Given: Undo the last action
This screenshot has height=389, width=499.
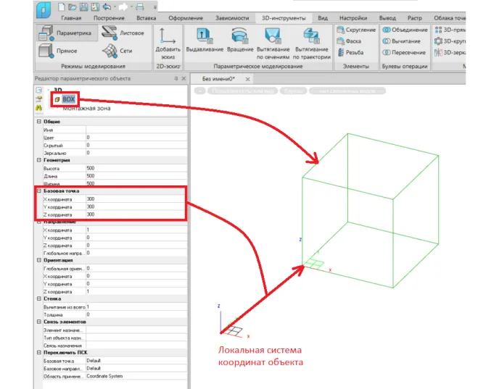Looking at the screenshot, I should click(107, 7).
